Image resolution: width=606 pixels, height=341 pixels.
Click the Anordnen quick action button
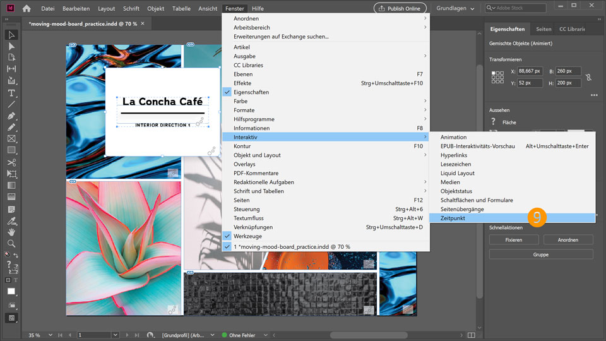click(568, 240)
